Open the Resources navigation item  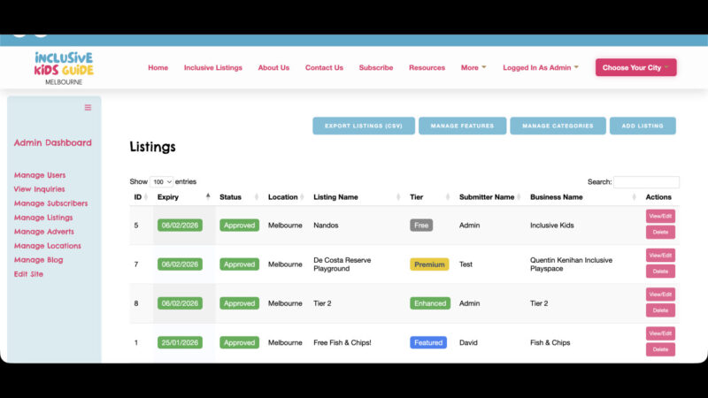[427, 67]
